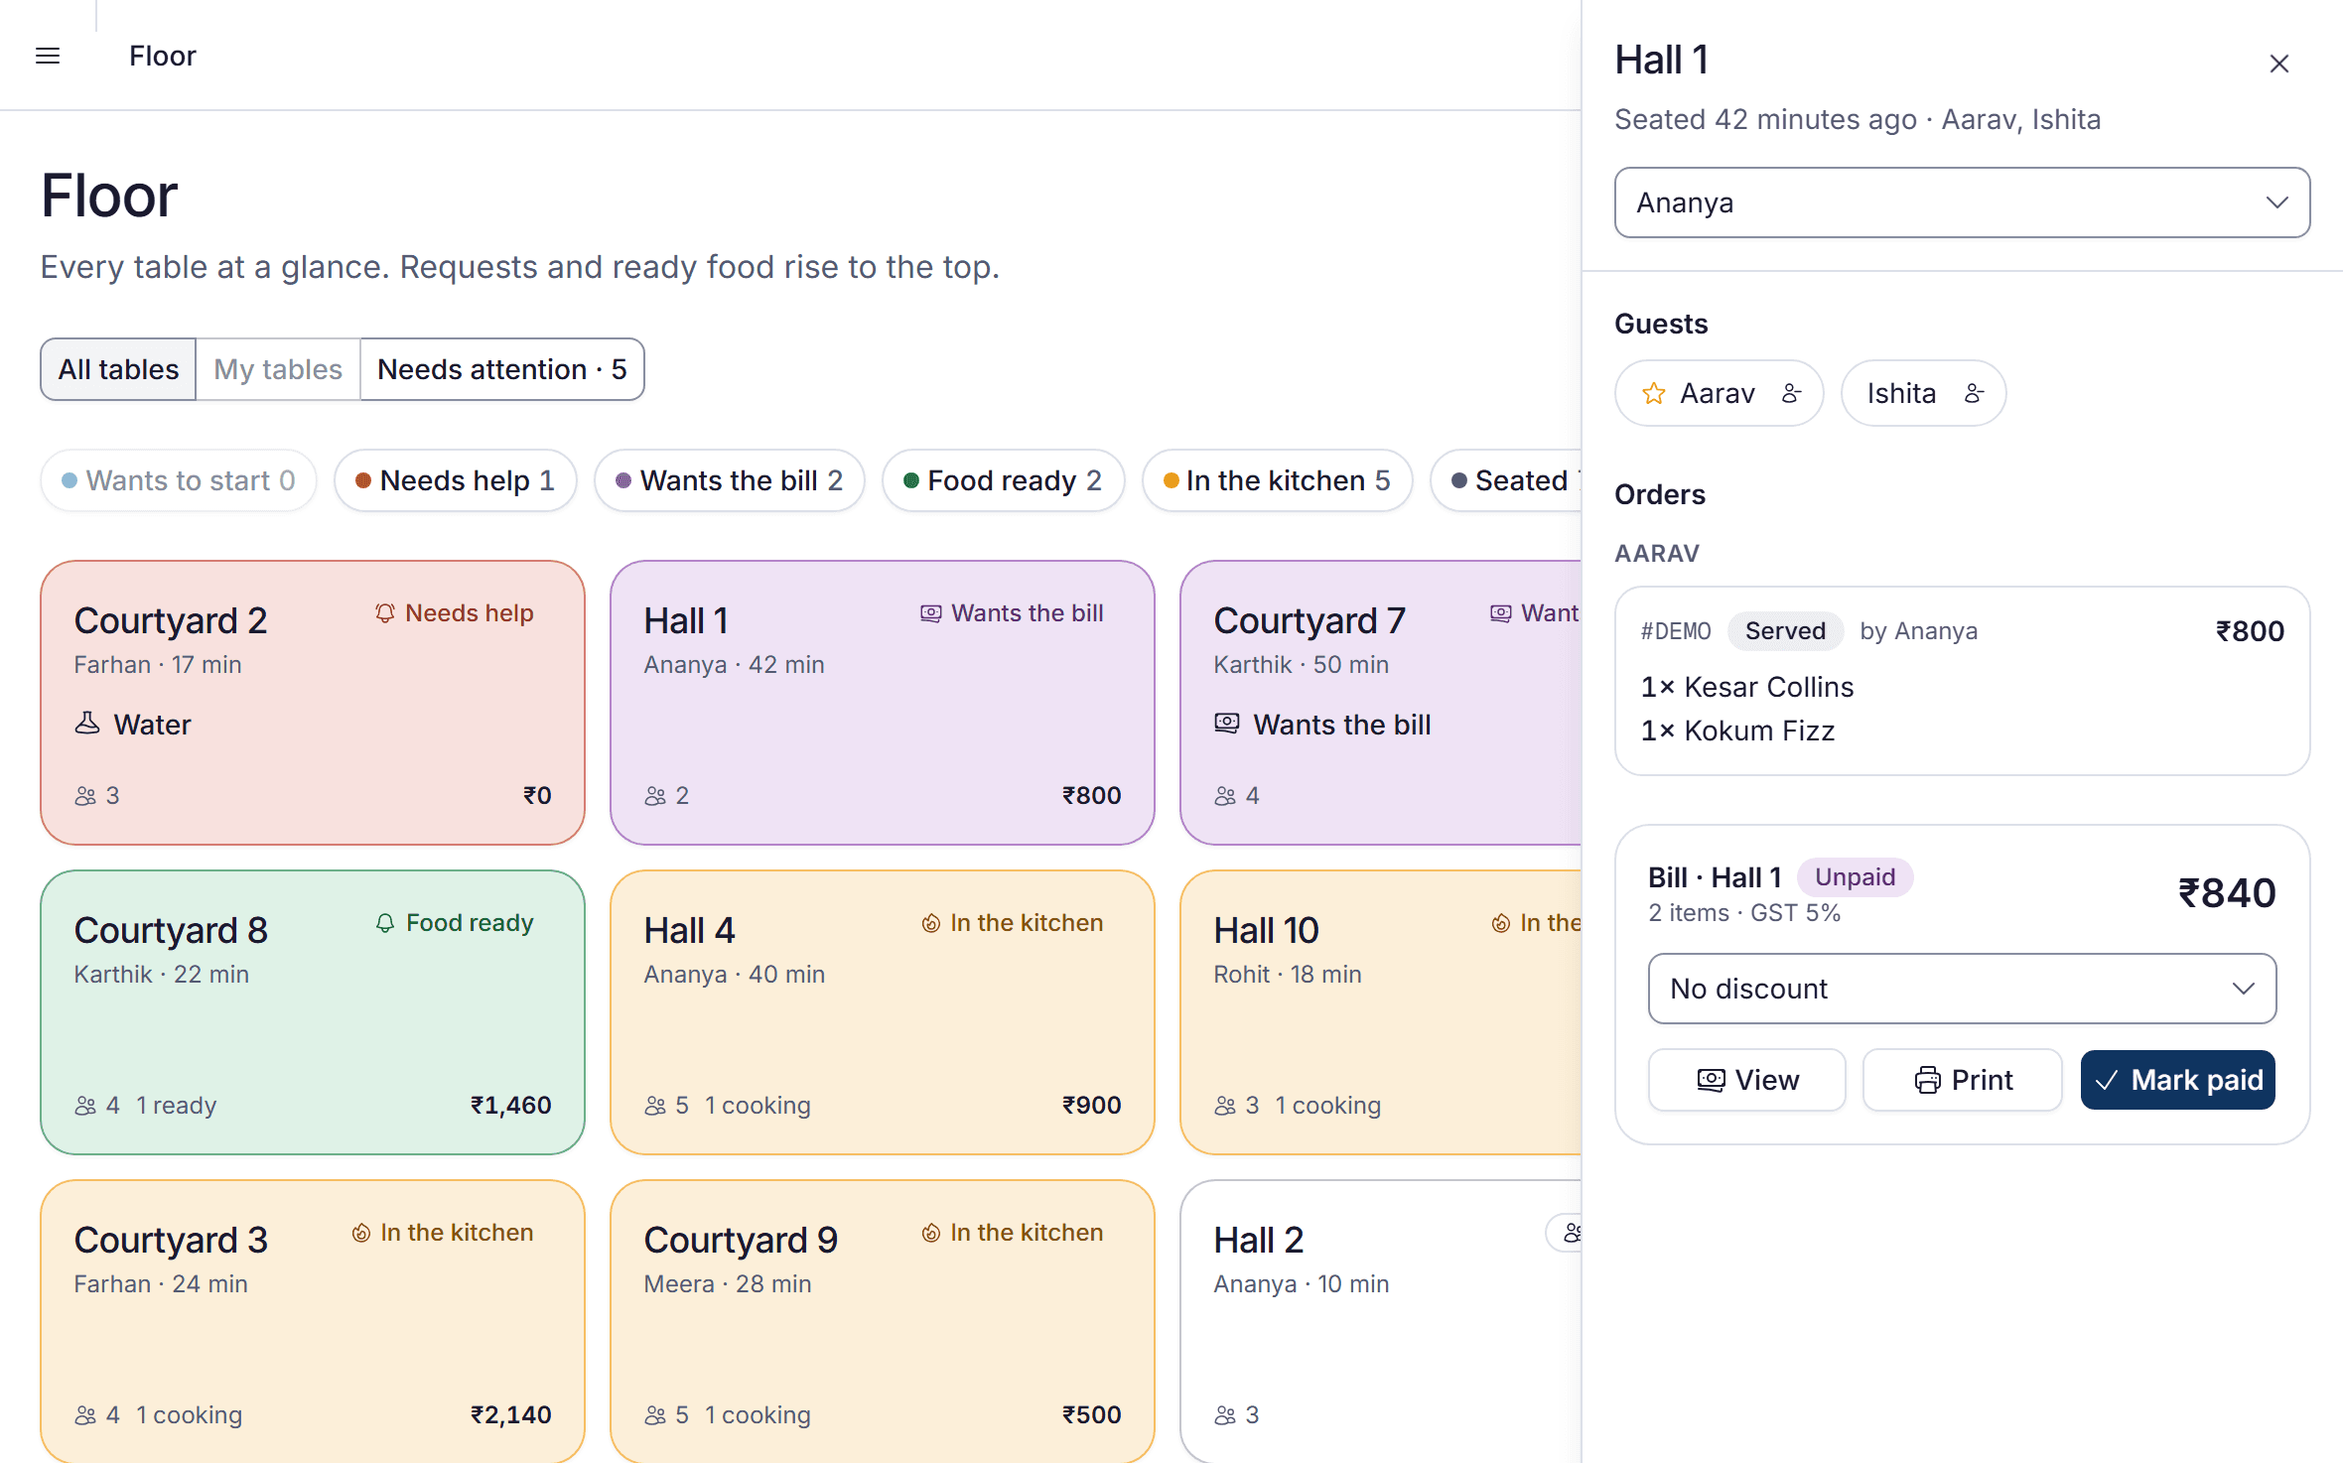Click the flame icon on Hall 4 card

930,923
